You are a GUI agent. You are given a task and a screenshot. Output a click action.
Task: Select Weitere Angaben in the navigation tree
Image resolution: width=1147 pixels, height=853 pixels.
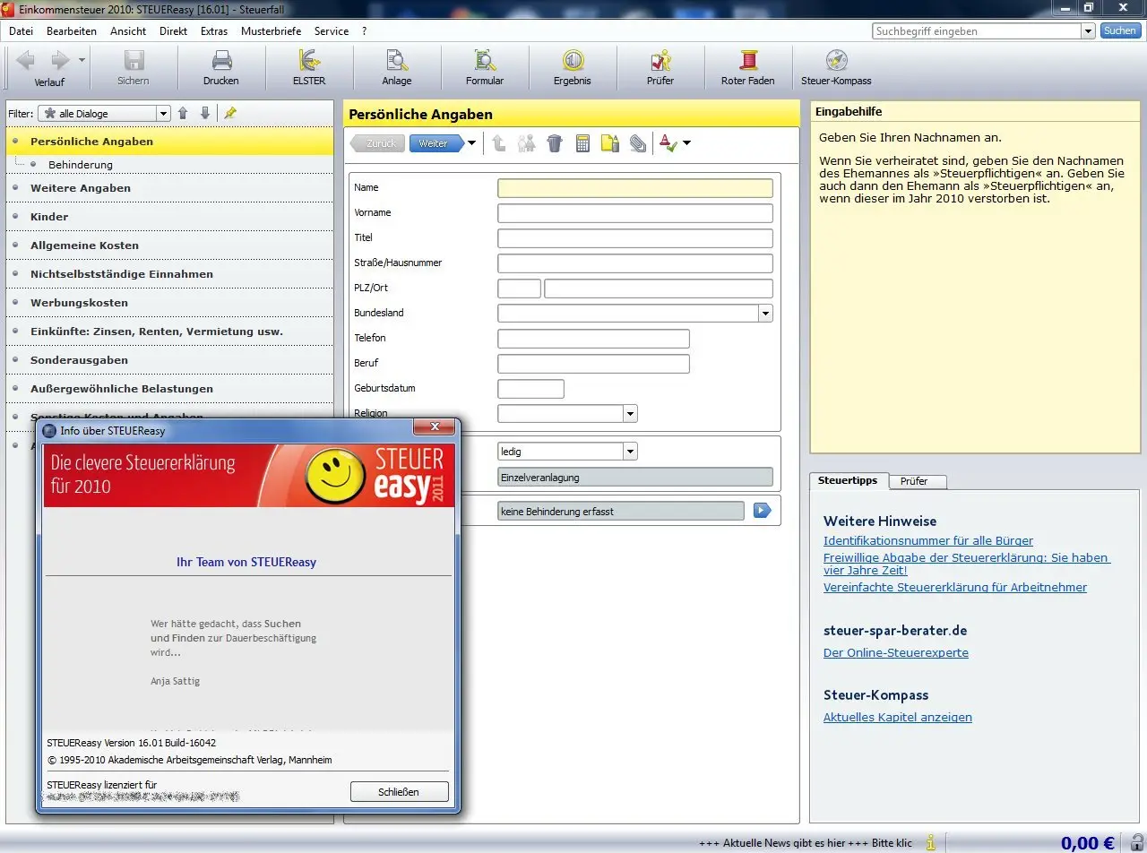[81, 188]
